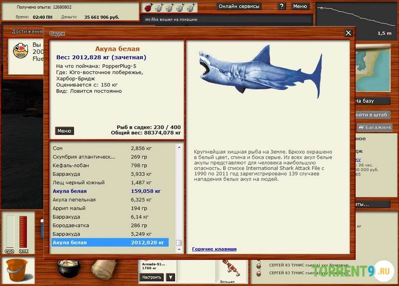Open the Горячие клавиши link
Viewport: 399px width, 286px height.
click(214, 249)
